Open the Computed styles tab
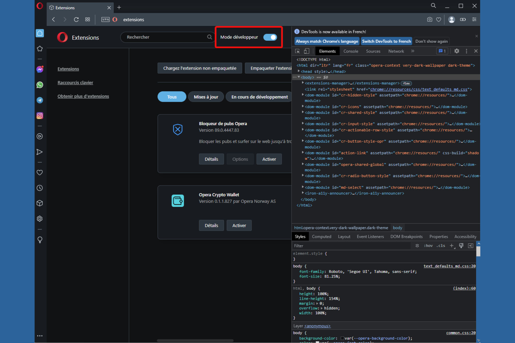Image resolution: width=515 pixels, height=343 pixels. (321, 237)
